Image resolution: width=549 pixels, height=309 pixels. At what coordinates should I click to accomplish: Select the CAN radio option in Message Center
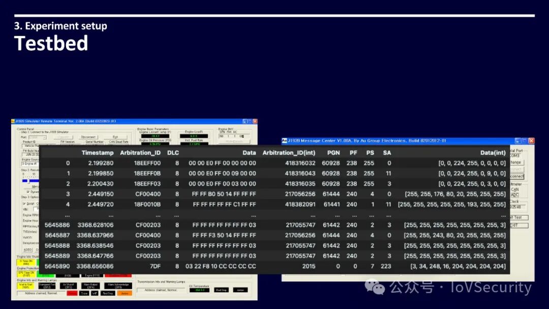click(x=514, y=190)
